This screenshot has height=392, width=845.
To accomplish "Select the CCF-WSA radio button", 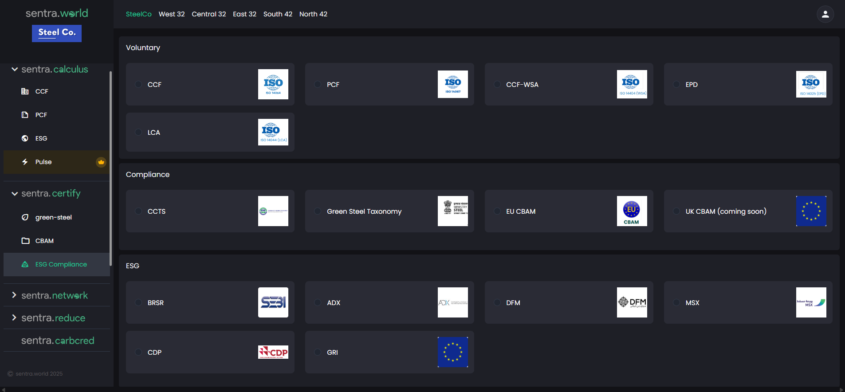I will click(497, 84).
